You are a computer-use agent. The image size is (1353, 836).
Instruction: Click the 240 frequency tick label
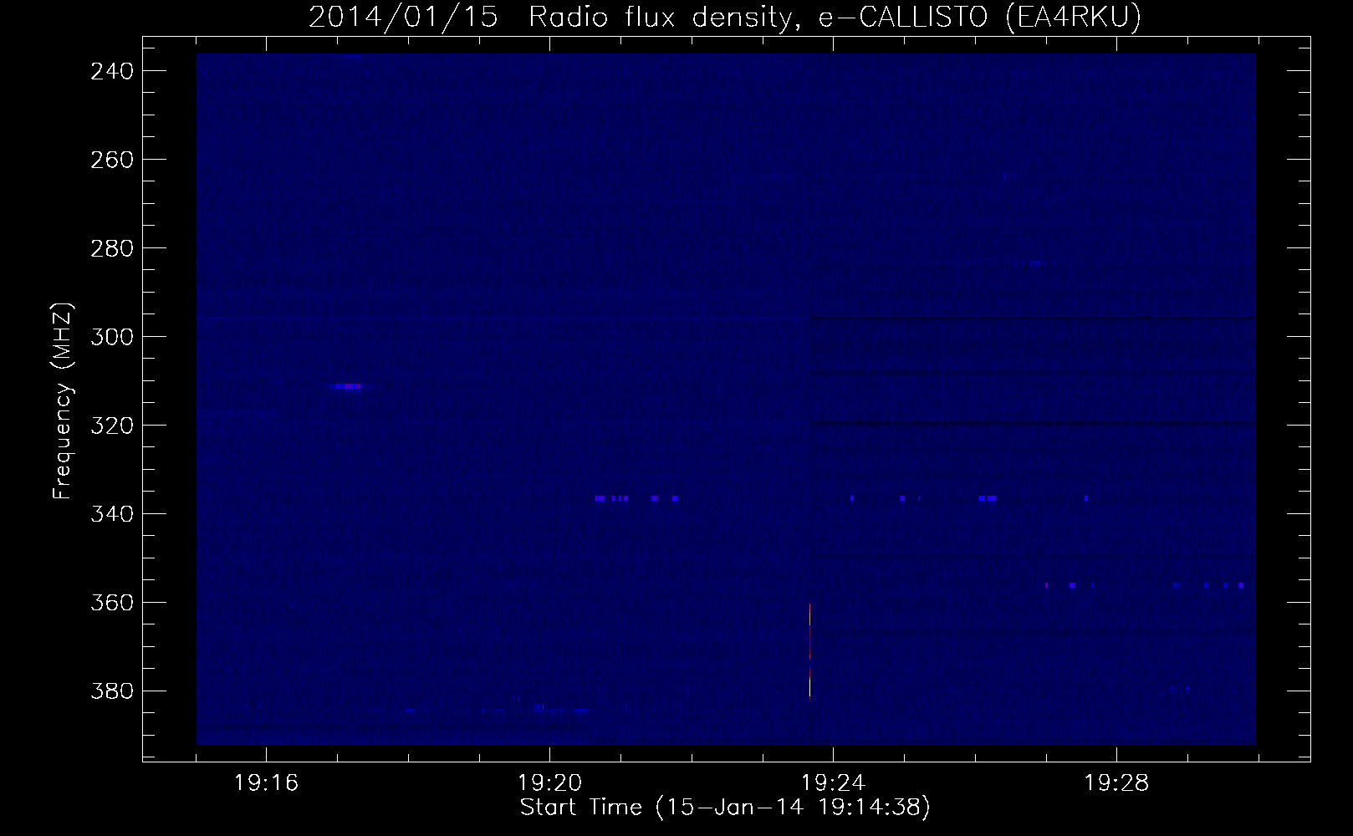pos(112,72)
